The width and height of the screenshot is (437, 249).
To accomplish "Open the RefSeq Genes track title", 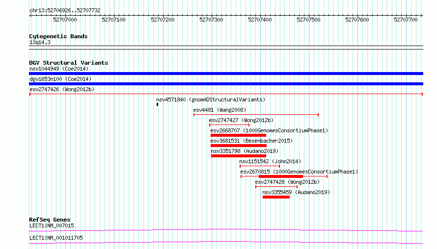I will point(50,220).
